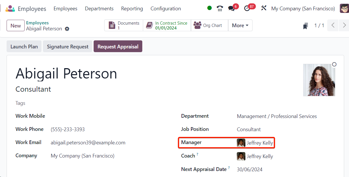
Task: Open the VoIP phone icon
Action: pyautogui.click(x=220, y=8)
